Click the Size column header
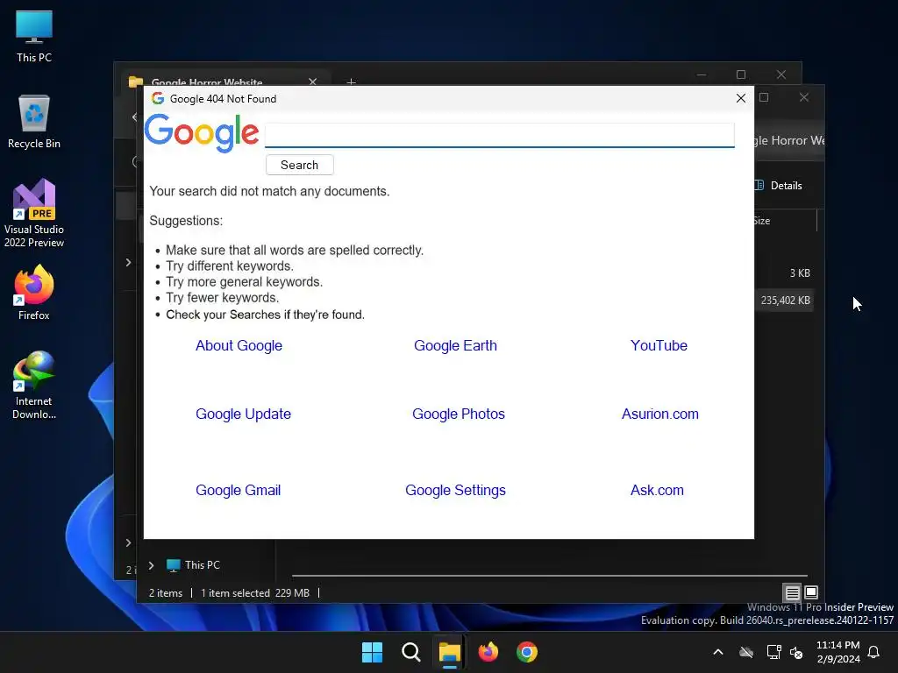 point(762,221)
